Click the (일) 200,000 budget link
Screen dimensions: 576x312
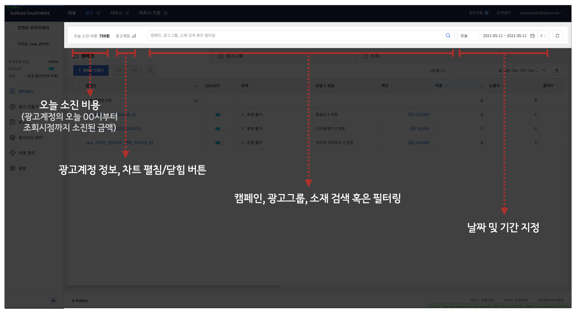click(x=418, y=143)
